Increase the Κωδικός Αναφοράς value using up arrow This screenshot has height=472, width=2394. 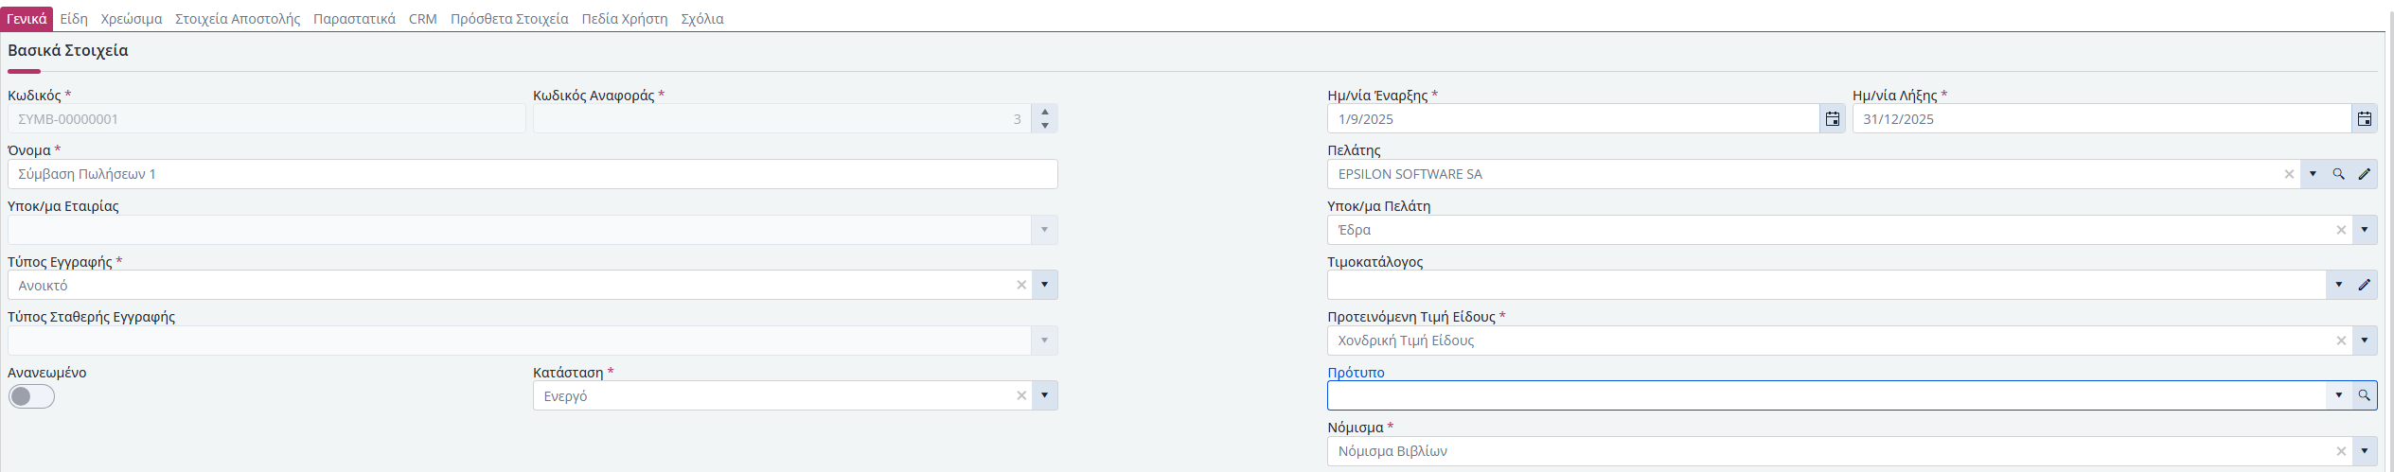click(x=1044, y=113)
